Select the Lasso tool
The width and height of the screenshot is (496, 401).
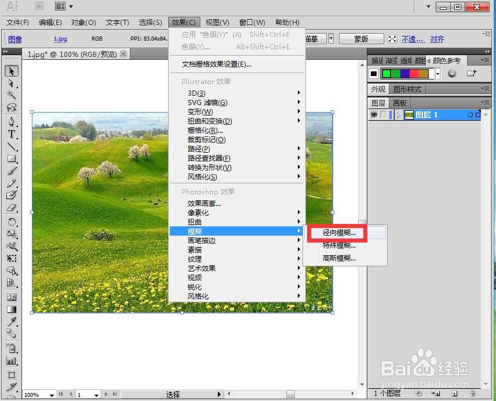(x=12, y=107)
